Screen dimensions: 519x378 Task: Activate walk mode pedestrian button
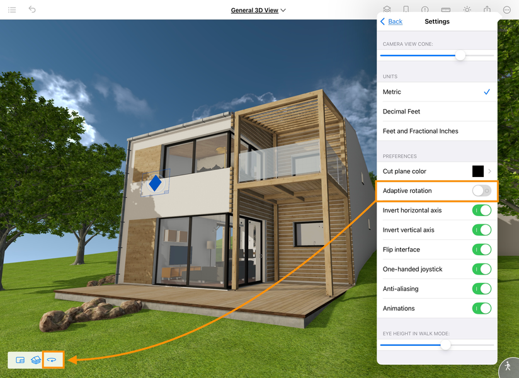point(508,366)
